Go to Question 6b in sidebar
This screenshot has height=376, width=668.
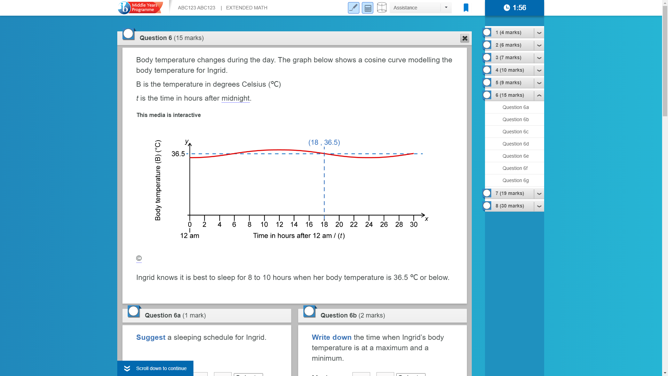(515, 119)
